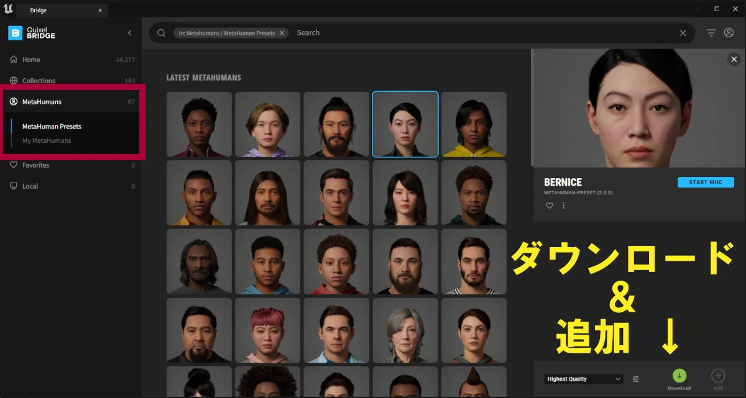Select the pink-haired MetaHuman thumbnail
746x398 pixels.
(267, 330)
